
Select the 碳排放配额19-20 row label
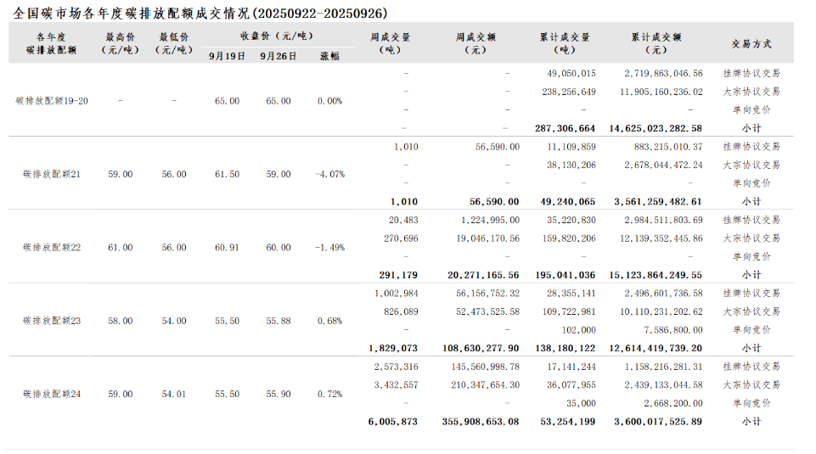[52, 101]
